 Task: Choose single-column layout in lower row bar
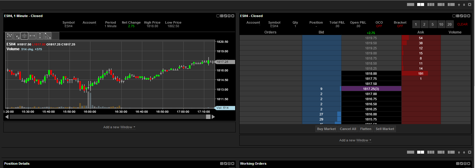[x=411, y=152]
